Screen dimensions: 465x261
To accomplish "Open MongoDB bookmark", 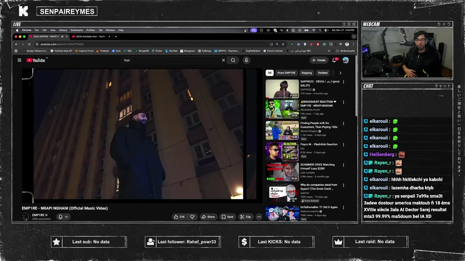I will coord(141,51).
